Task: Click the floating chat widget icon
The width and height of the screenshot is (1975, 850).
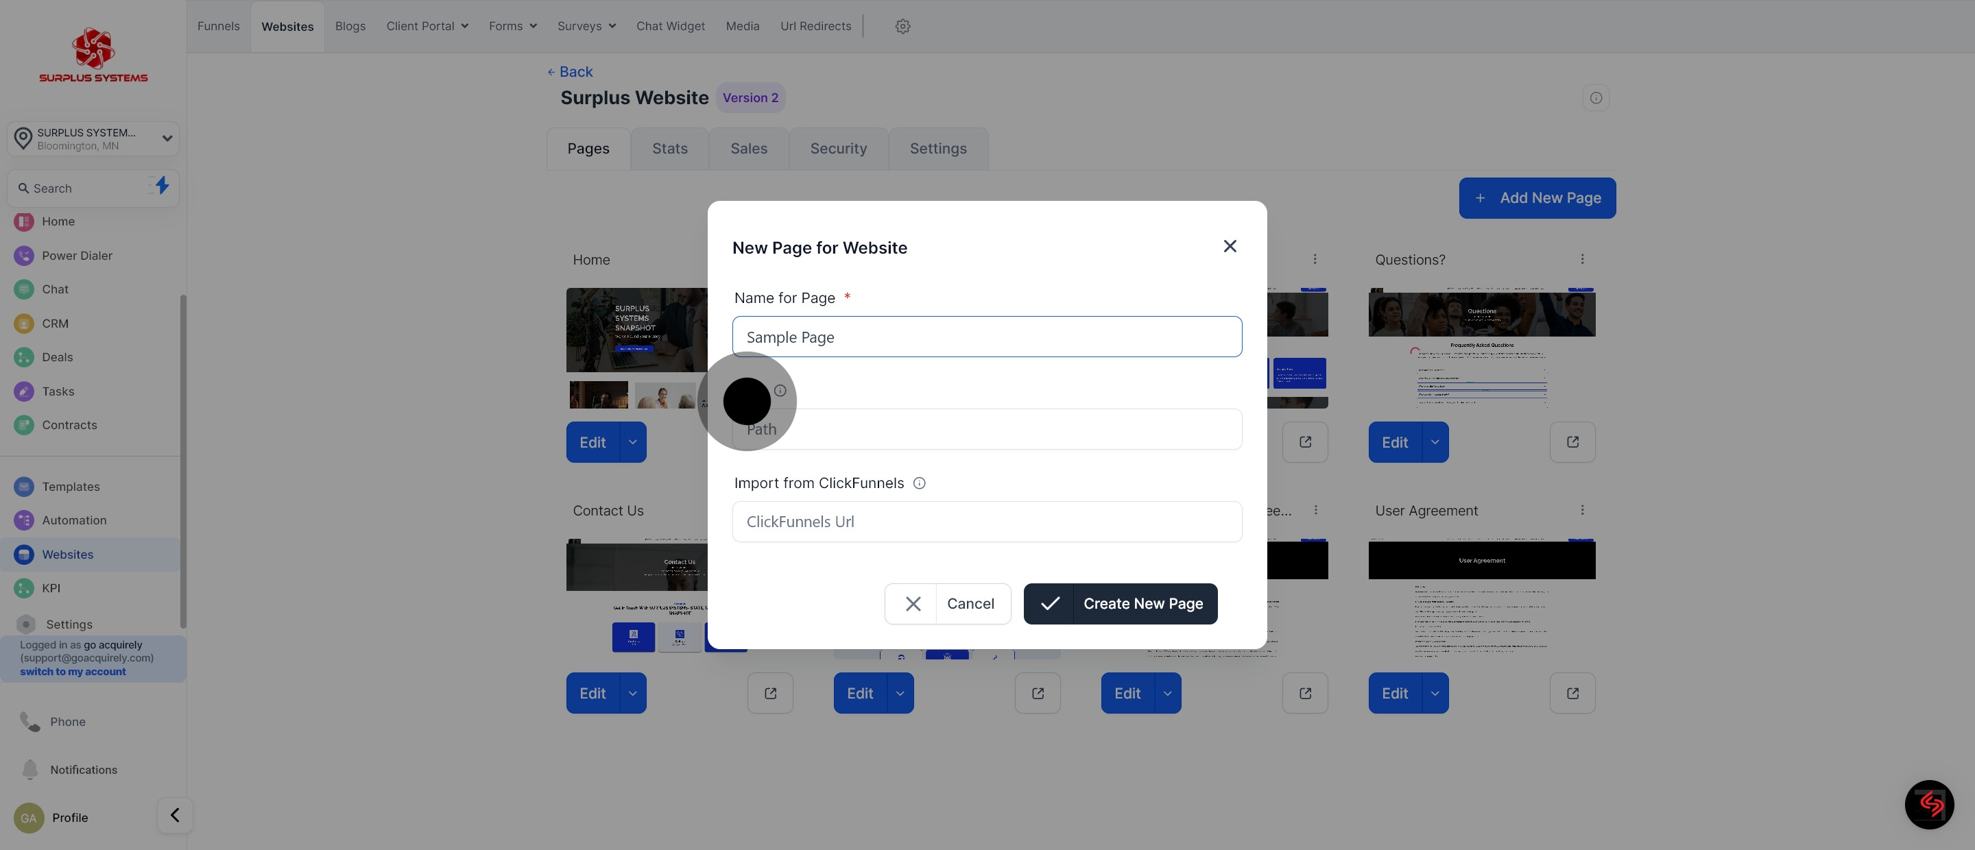Action: click(1928, 804)
